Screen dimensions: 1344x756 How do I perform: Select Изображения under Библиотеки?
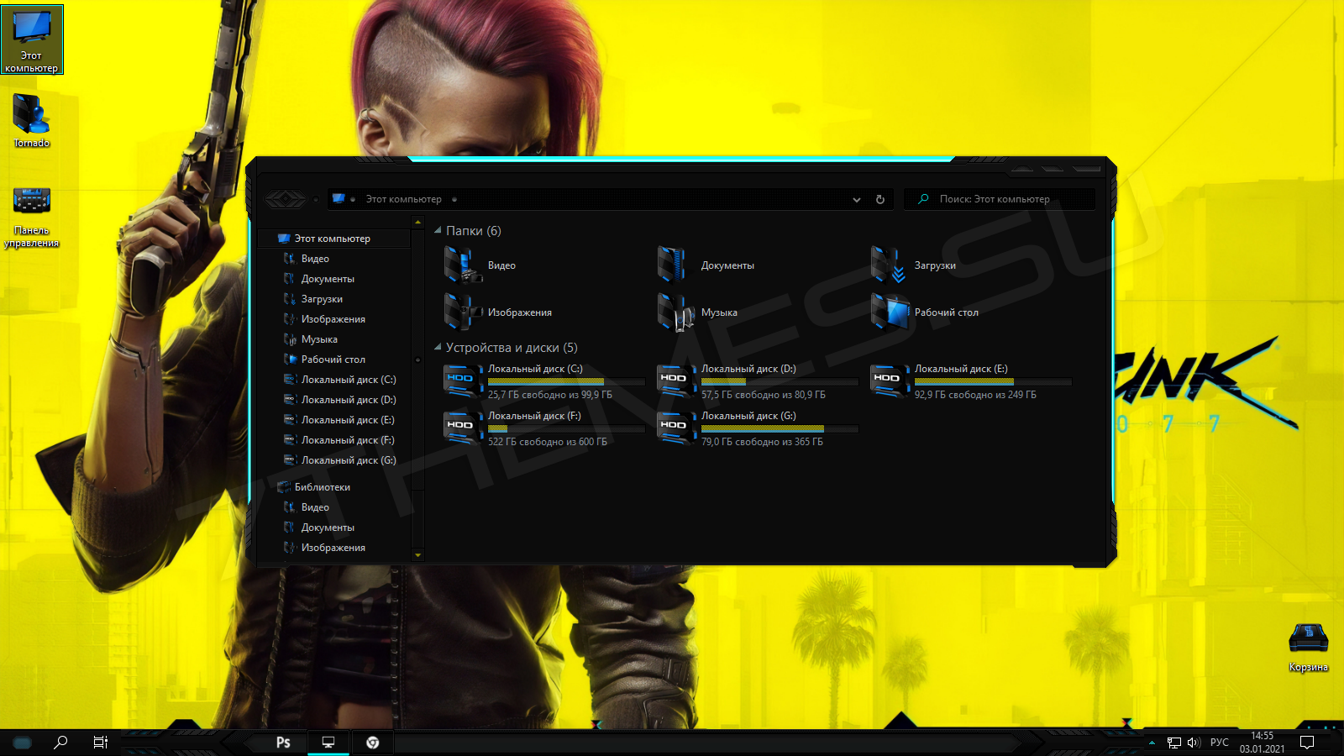coord(334,548)
